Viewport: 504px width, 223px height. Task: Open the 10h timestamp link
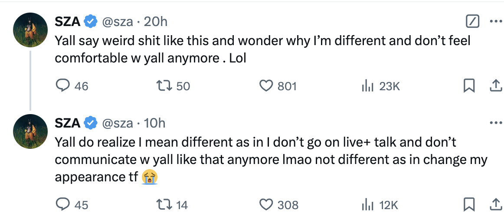[154, 123]
